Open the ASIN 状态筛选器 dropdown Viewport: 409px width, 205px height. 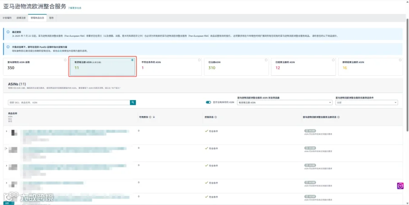click(284, 102)
